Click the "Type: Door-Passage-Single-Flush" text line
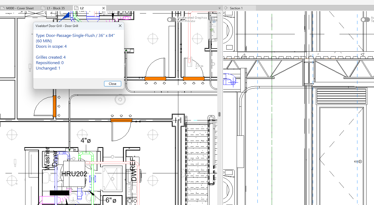The width and height of the screenshot is (374, 205). coord(75,35)
